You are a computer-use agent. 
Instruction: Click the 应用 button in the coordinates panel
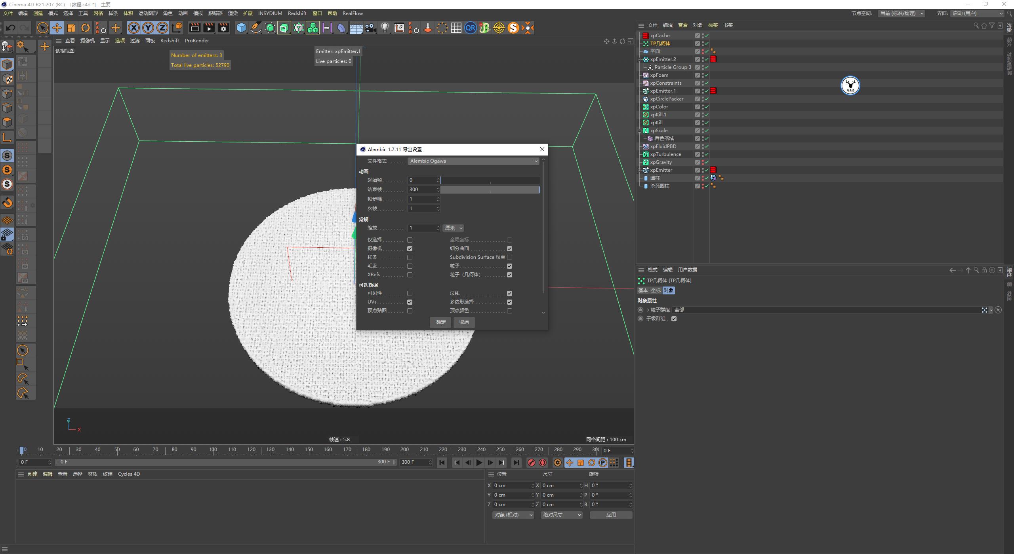pos(611,514)
